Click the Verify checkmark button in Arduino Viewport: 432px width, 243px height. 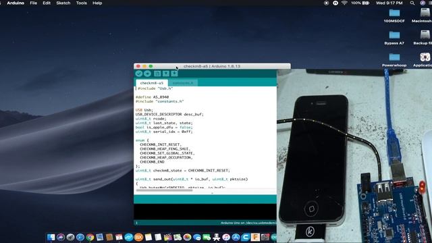click(139, 74)
